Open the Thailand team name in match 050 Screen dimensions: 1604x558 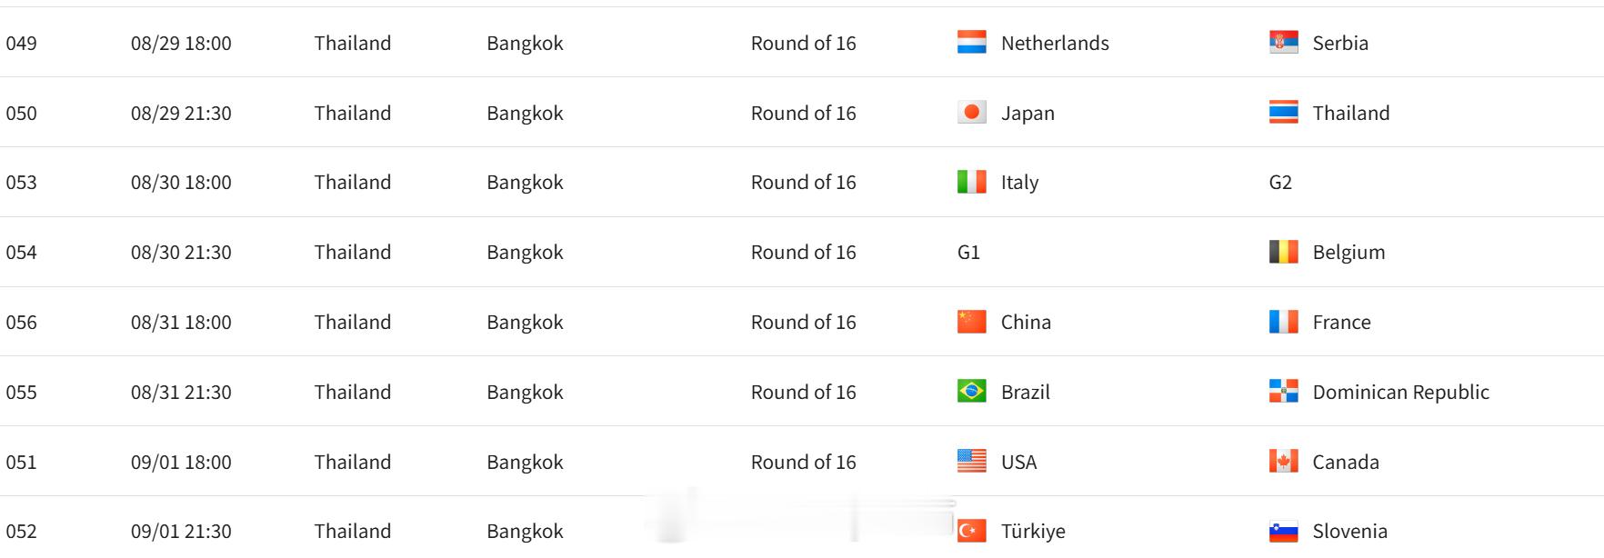[1350, 113]
